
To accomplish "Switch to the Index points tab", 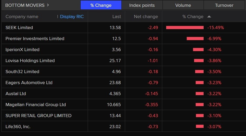I will tap(142, 5).
